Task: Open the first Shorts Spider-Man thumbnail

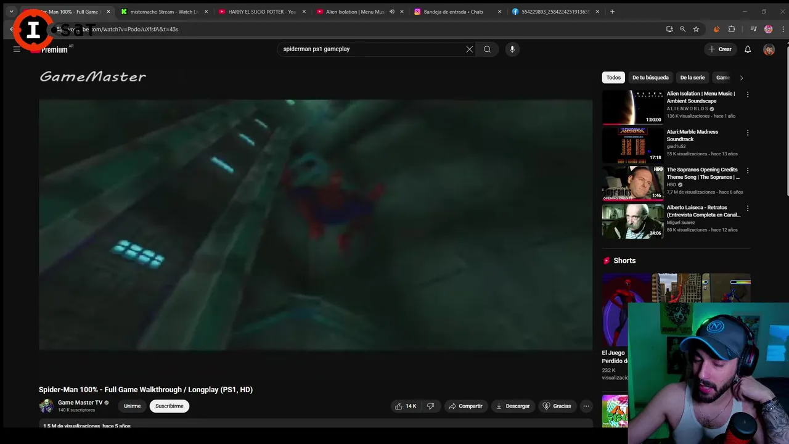Action: 626,310
